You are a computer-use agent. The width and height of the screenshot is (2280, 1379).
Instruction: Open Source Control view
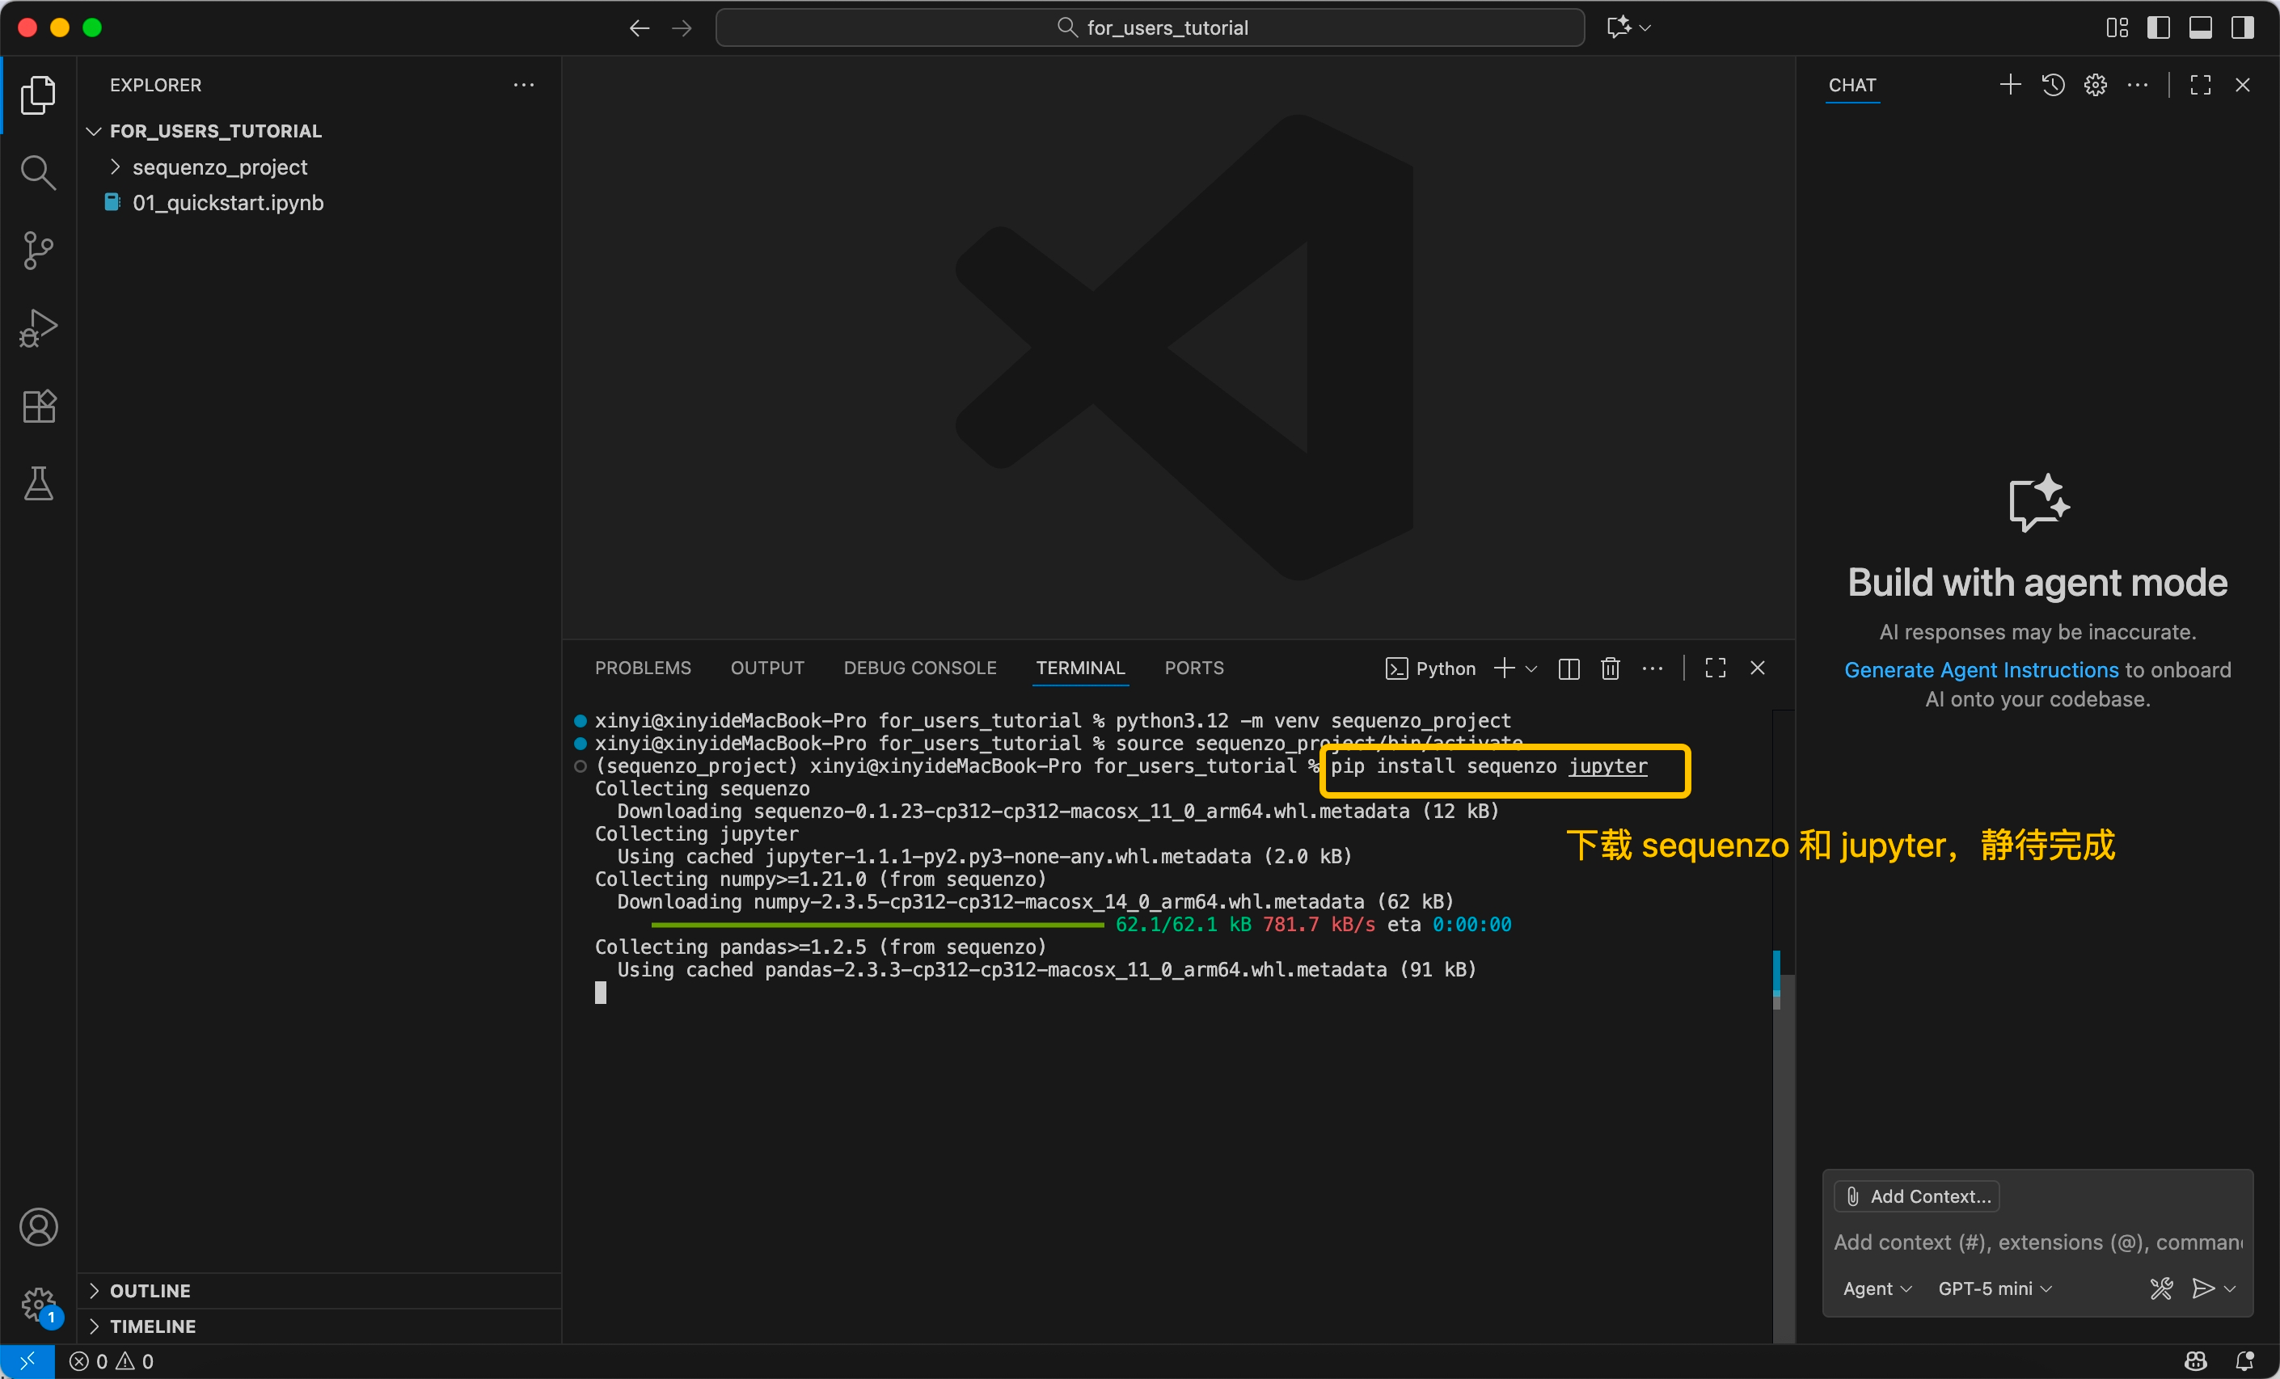pos(38,251)
